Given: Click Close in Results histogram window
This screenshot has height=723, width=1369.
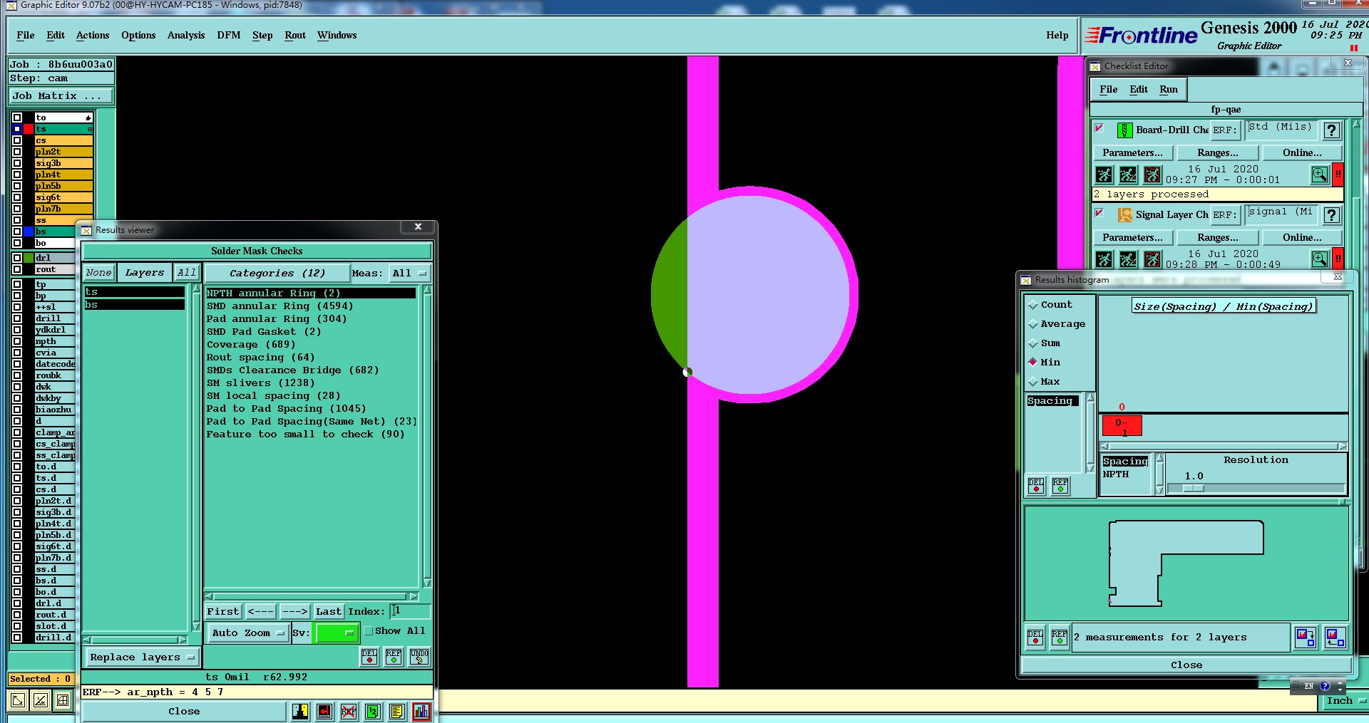Looking at the screenshot, I should 1186,665.
